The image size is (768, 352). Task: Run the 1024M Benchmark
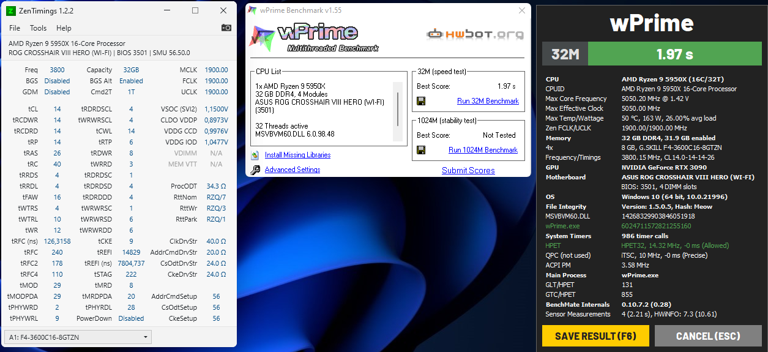pos(483,150)
